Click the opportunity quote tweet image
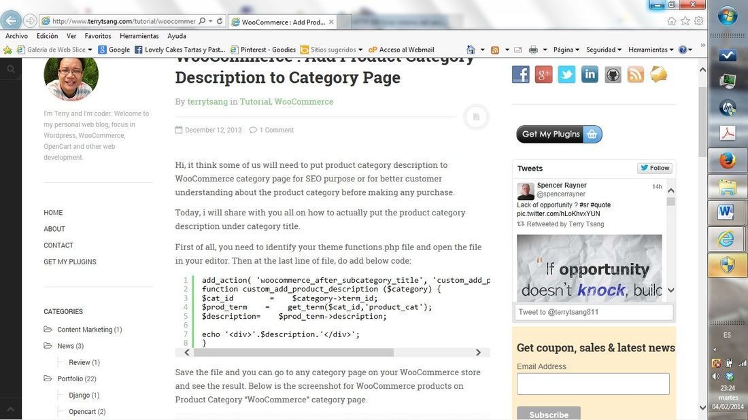 pos(589,268)
